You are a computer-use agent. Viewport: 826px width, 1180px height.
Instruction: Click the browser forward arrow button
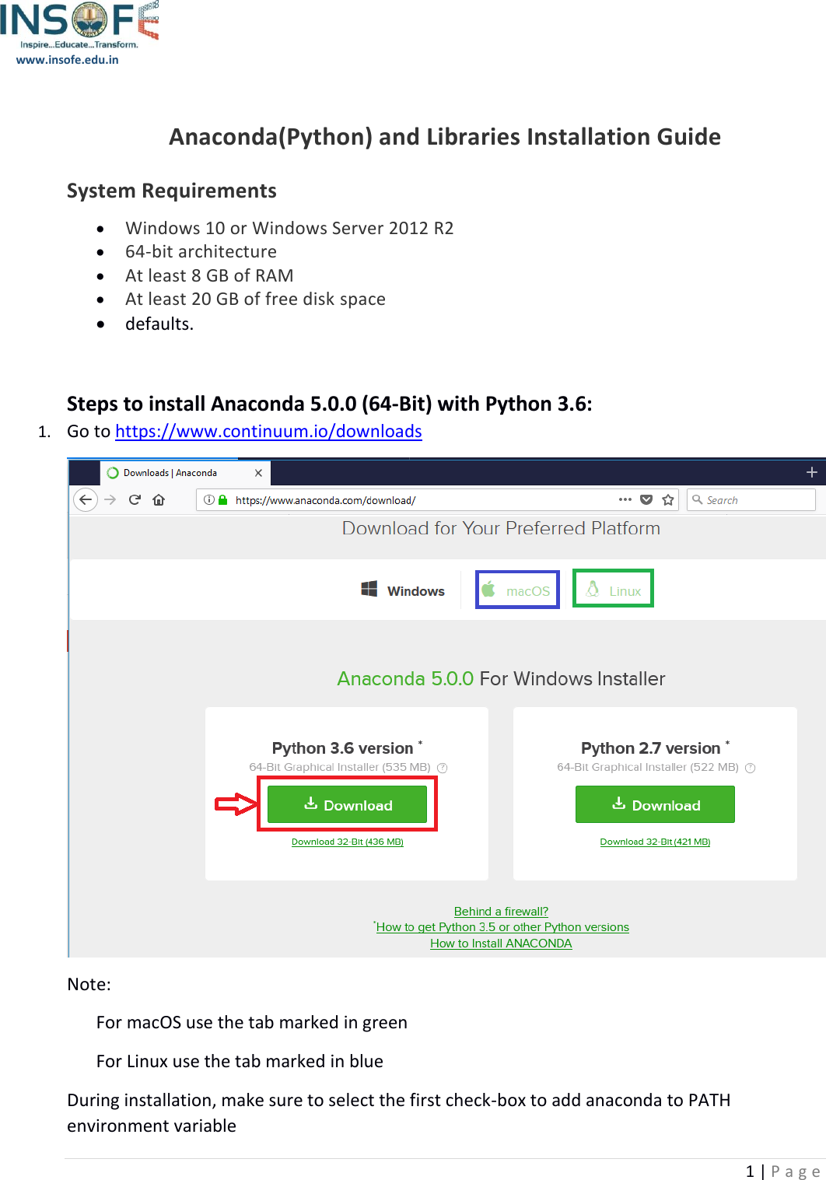(x=110, y=499)
